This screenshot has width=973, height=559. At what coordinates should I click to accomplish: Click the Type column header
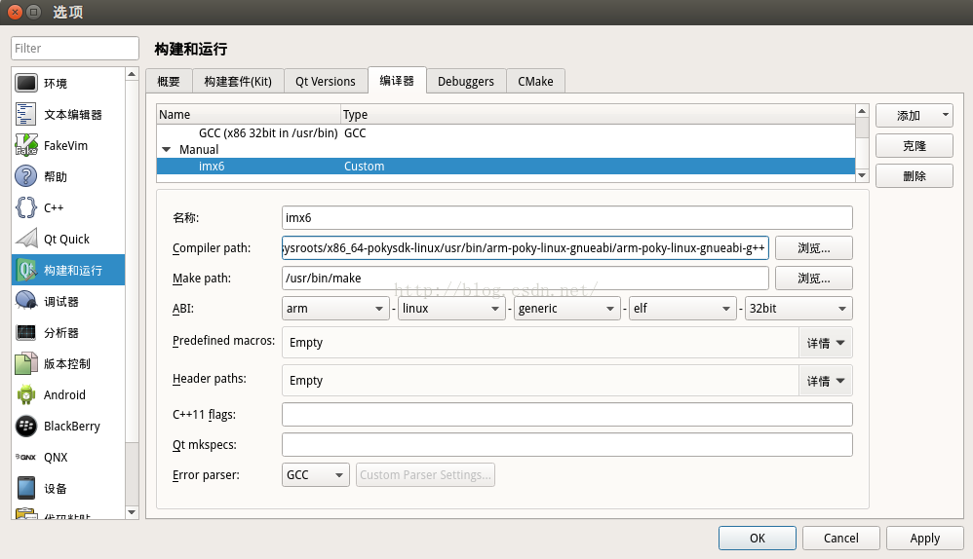tap(599, 114)
